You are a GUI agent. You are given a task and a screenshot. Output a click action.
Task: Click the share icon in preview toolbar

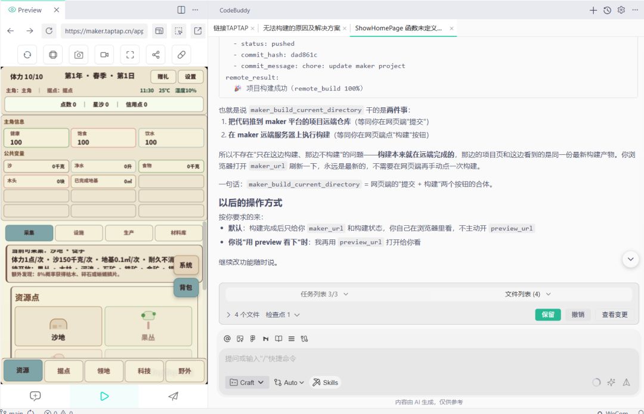(156, 55)
